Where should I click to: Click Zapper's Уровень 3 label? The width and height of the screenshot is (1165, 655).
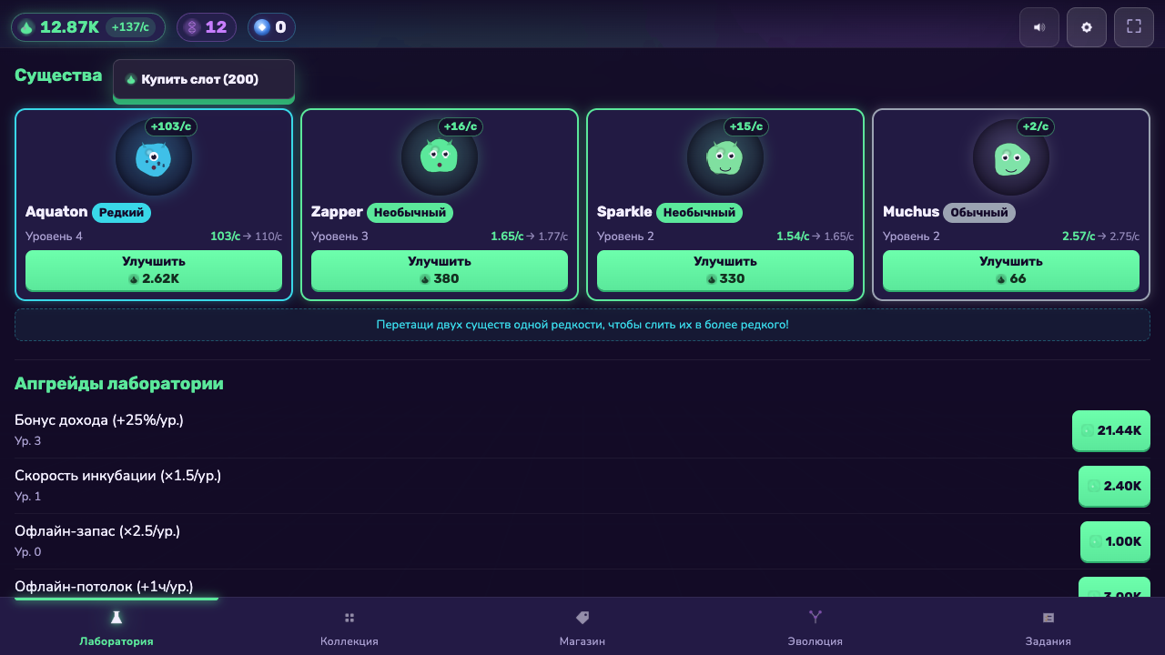[339, 237]
